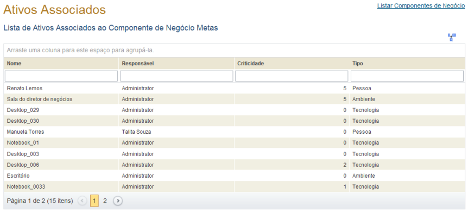Open the hierarchy diagram icon above table
468x212 pixels.
pos(452,37)
